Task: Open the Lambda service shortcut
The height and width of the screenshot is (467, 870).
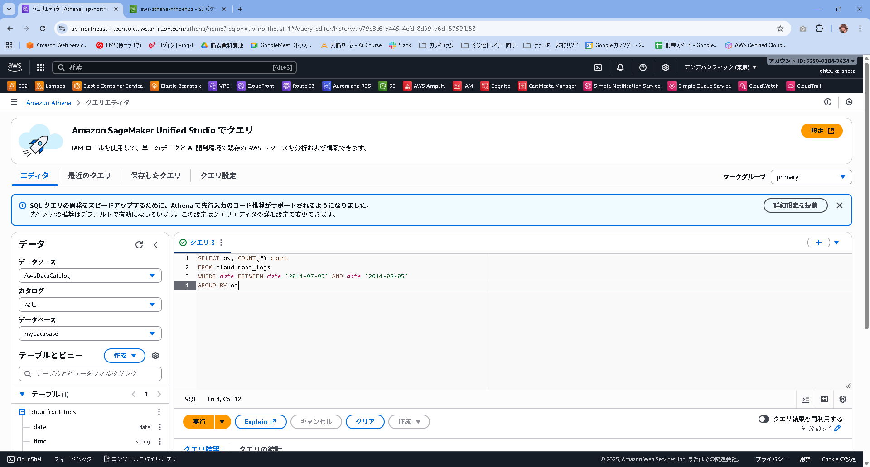Action: [50, 86]
